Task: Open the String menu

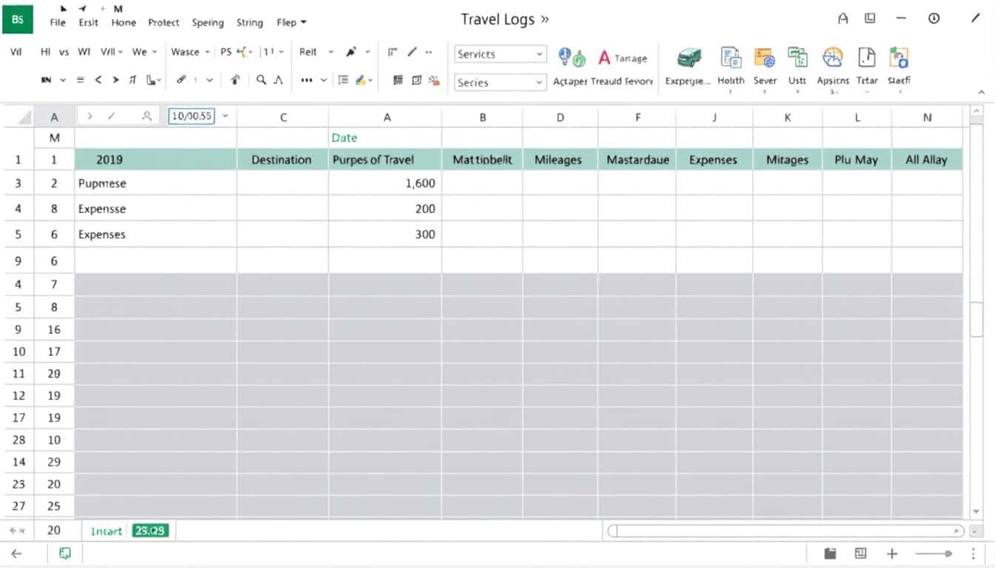Action: pos(249,22)
